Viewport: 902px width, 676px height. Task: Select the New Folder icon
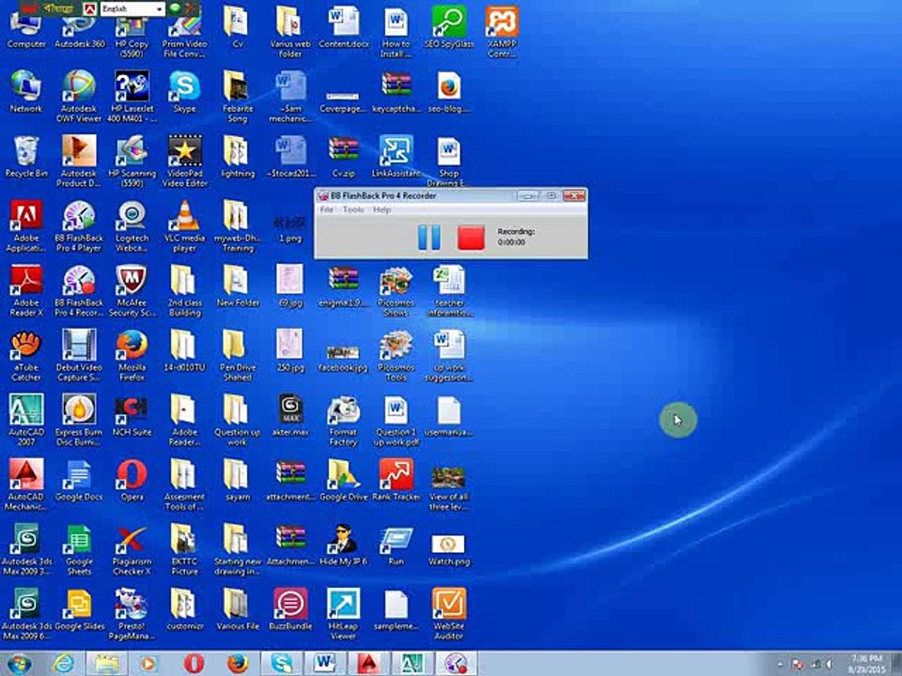238,286
